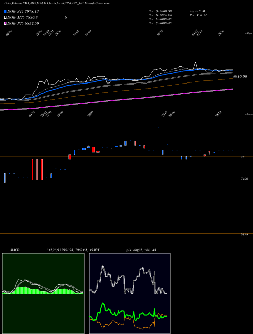Click the 7400 axis level label
The width and height of the screenshot is (253, 334).
click(x=244, y=179)
